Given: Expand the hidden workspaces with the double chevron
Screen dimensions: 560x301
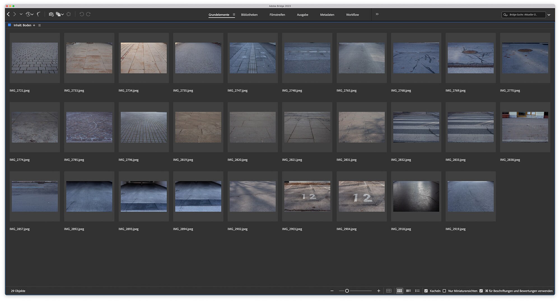Looking at the screenshot, I should tap(377, 14).
